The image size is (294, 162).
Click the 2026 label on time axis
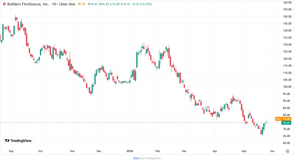130,151
